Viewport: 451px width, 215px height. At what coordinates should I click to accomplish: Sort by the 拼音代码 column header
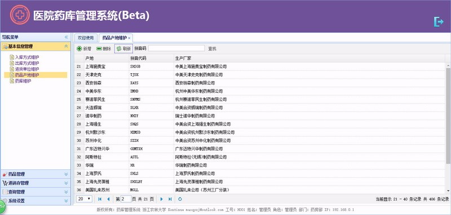pyautogui.click(x=151, y=58)
